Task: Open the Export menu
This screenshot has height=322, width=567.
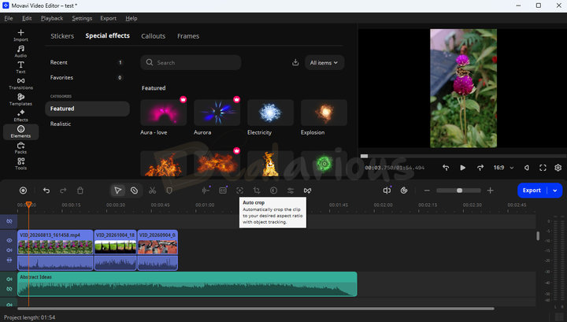Action: pos(108,18)
